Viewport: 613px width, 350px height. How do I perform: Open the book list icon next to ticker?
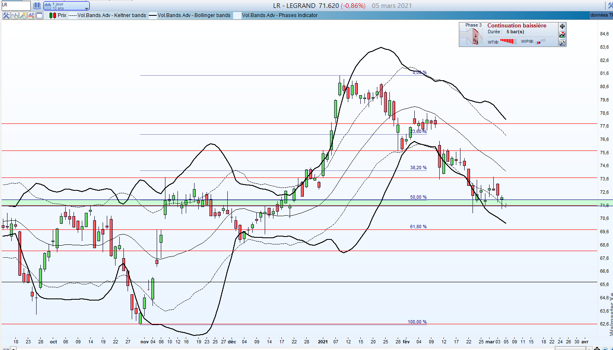tap(37, 5)
